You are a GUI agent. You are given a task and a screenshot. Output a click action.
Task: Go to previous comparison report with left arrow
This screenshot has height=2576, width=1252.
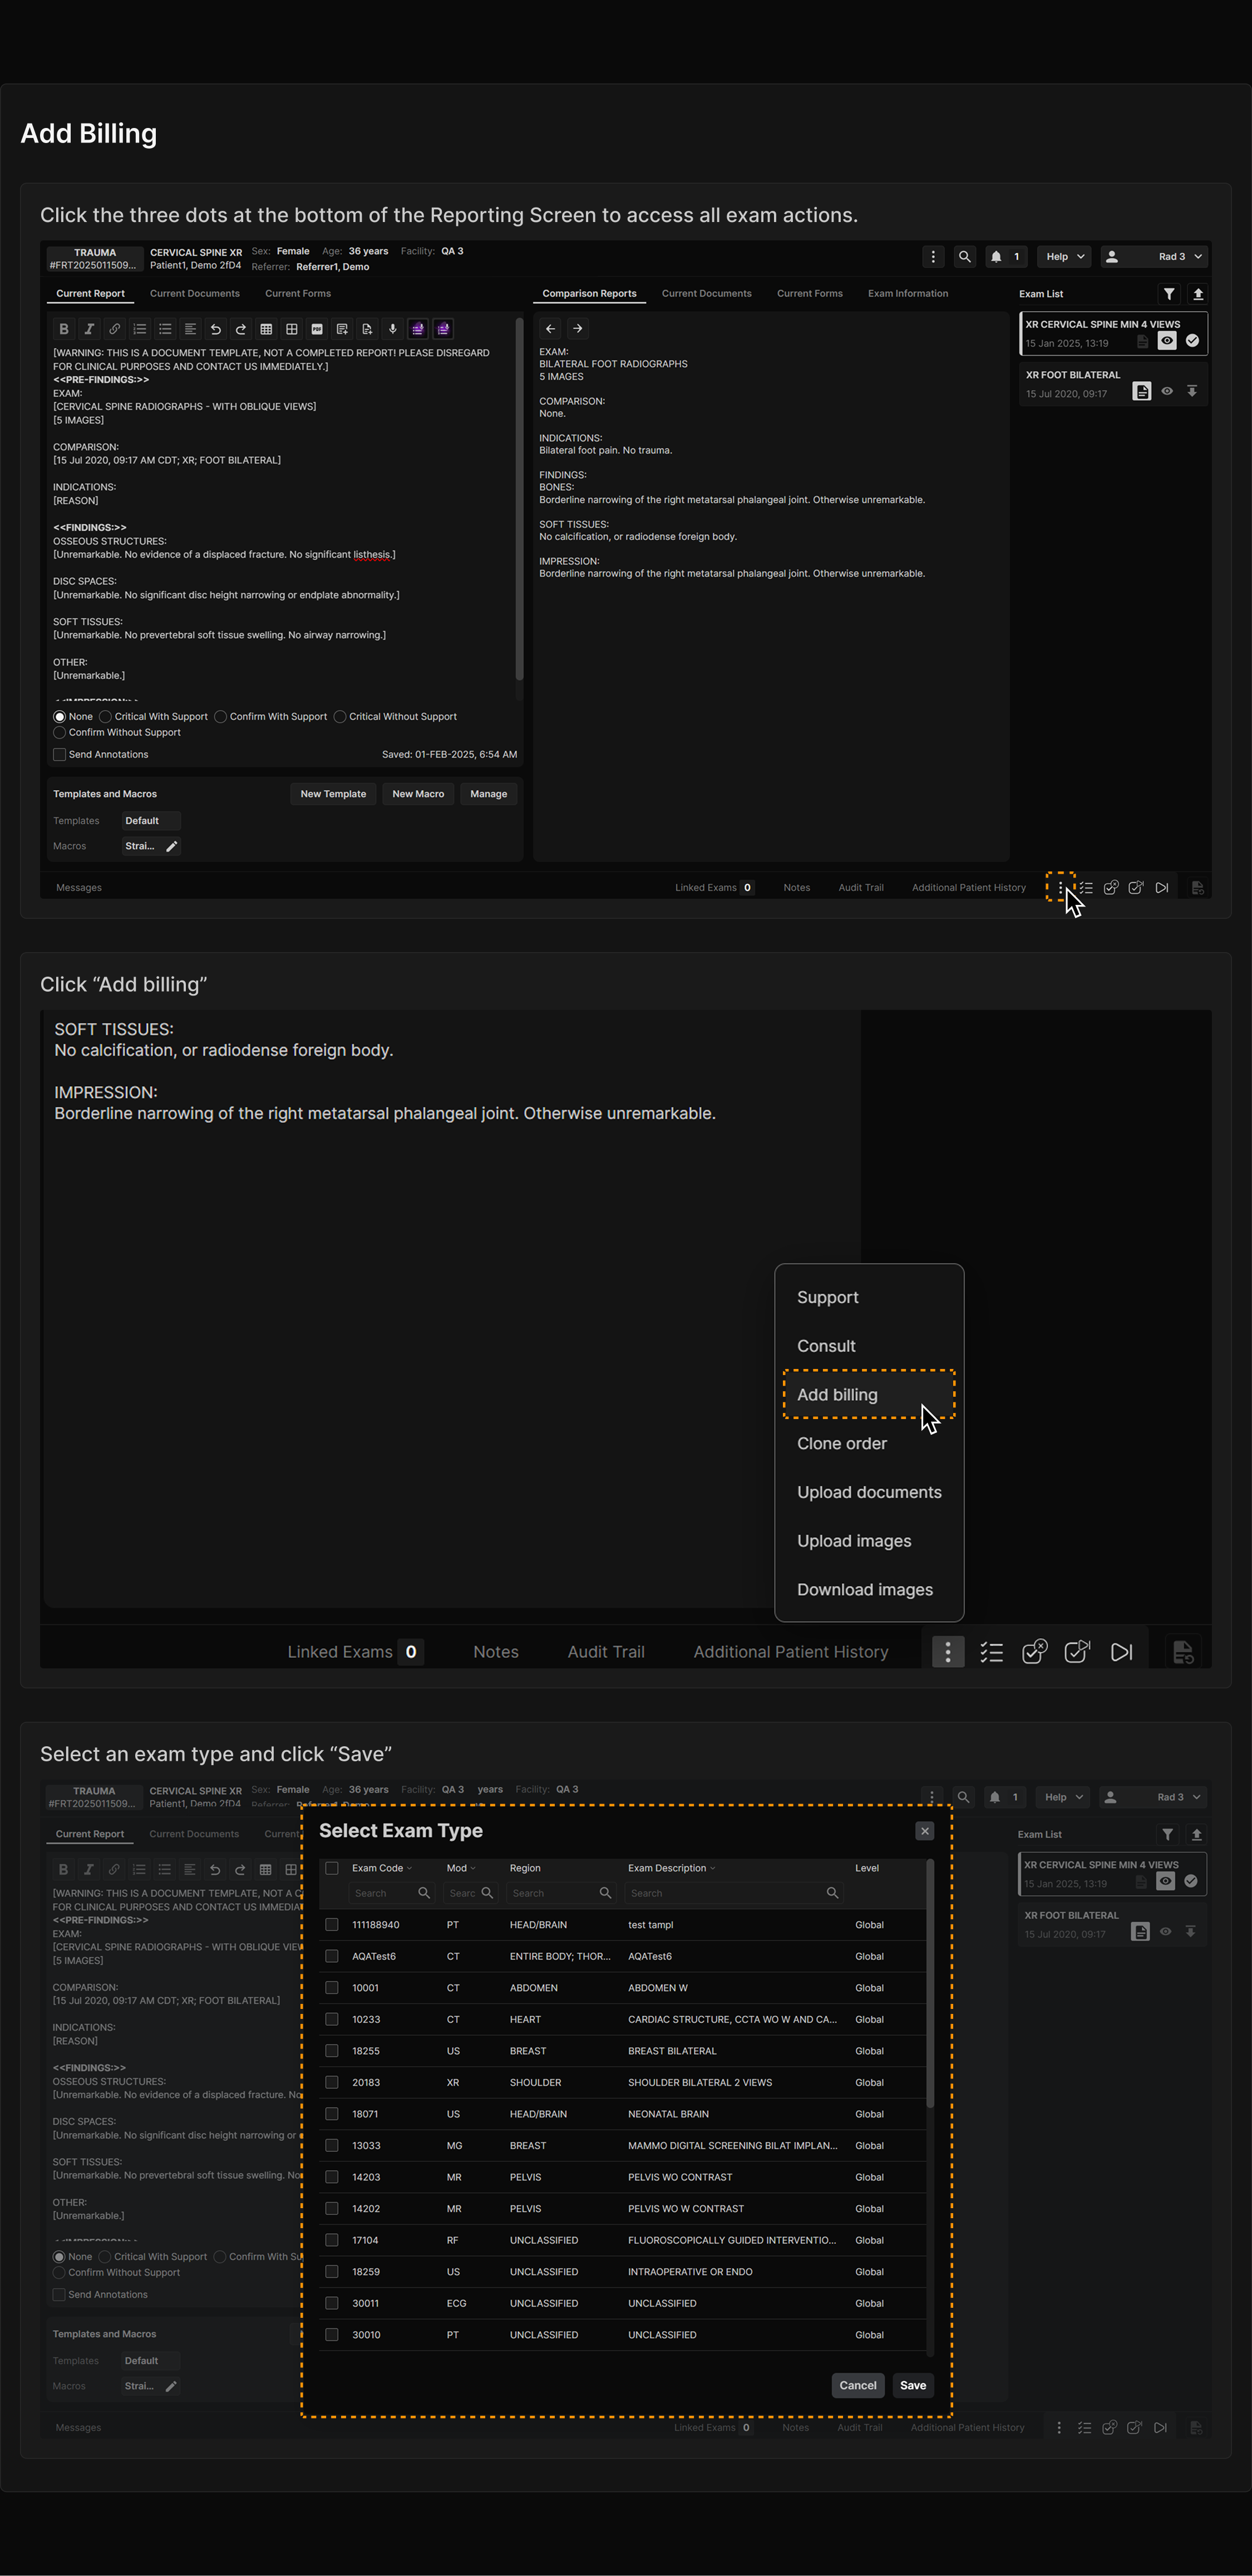click(550, 328)
